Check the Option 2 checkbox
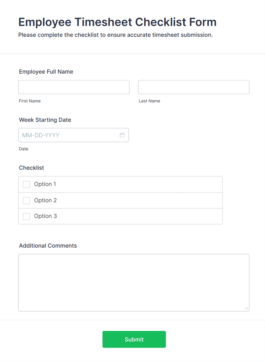The image size is (265, 362). pyautogui.click(x=26, y=201)
